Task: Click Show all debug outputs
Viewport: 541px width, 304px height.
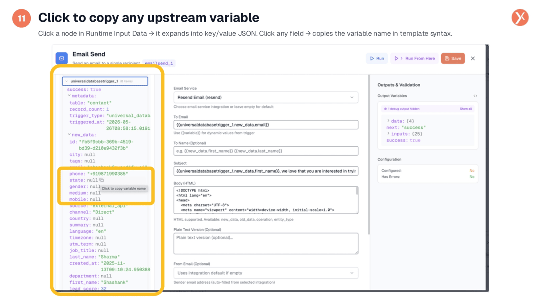Action: [466, 109]
